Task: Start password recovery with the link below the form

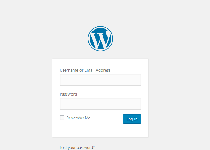Action: [77, 148]
